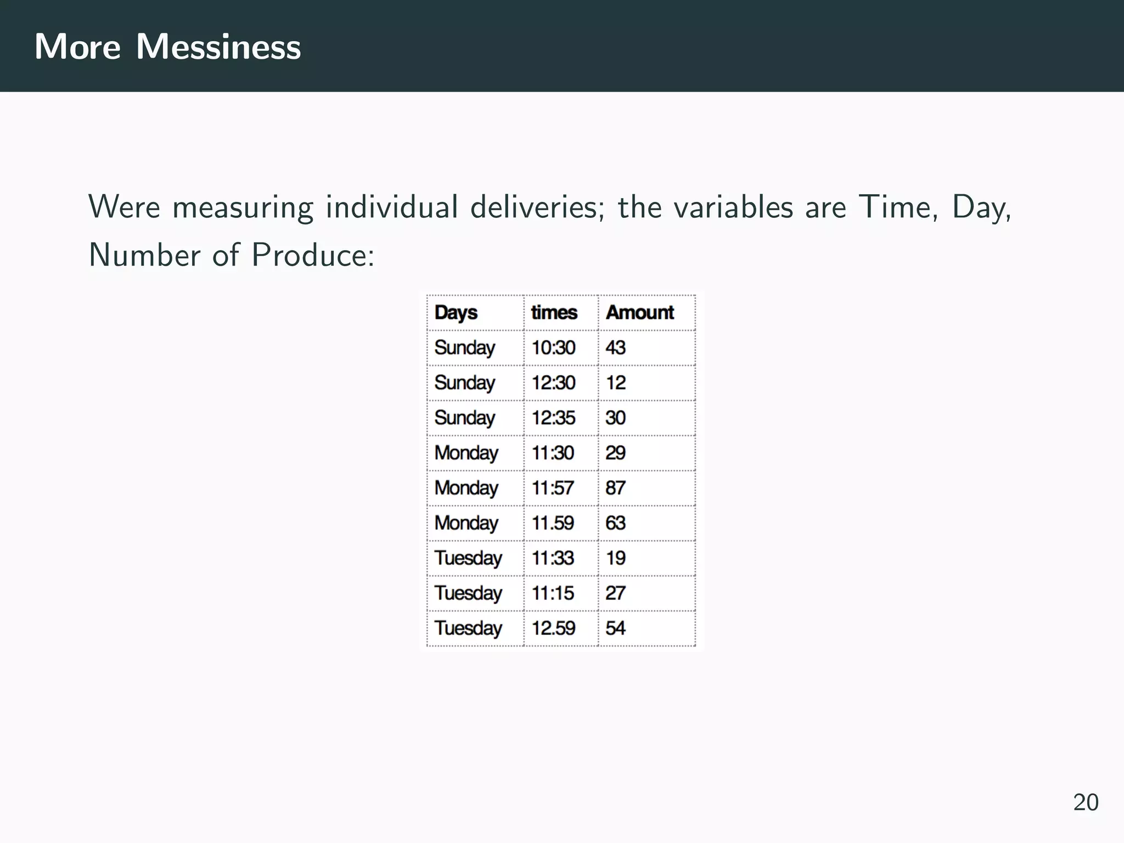Click the Tuesday cell in the 12.59 row
This screenshot has height=843, width=1124.
pyautogui.click(x=475, y=629)
